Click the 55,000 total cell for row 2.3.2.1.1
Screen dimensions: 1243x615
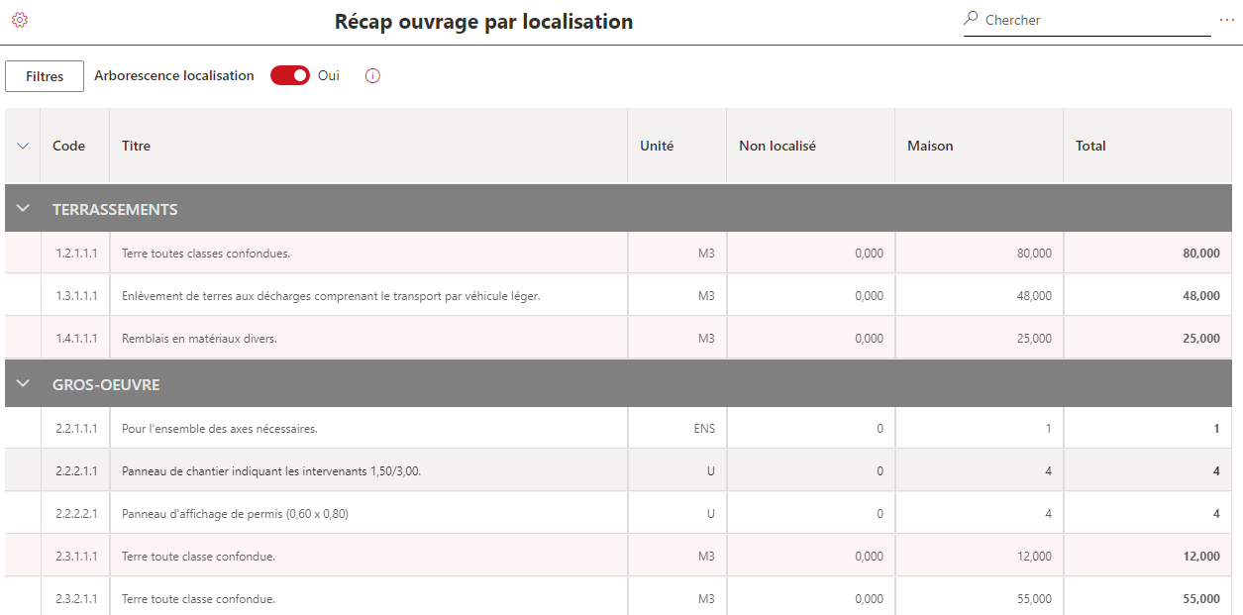1200,599
